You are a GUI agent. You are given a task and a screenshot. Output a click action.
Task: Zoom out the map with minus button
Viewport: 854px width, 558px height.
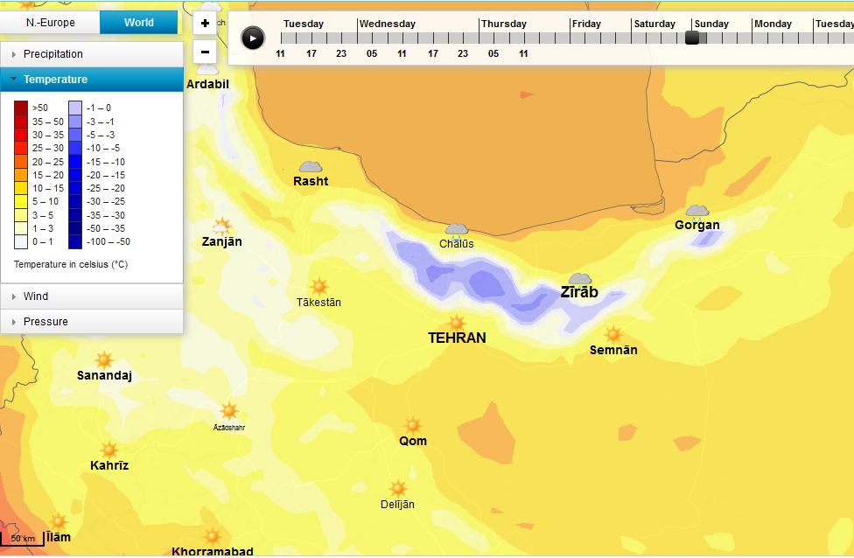(206, 52)
